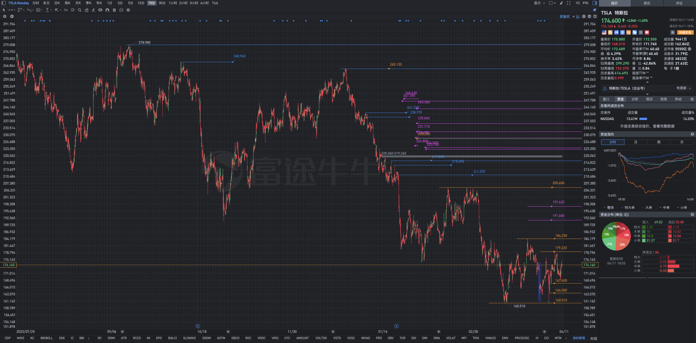Image resolution: width=696 pixels, height=343 pixels.
Task: Click 快捷交易 quick trade button
Action: (x=685, y=33)
